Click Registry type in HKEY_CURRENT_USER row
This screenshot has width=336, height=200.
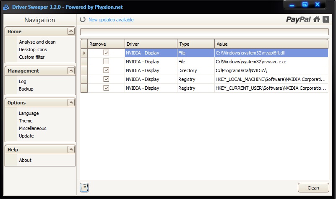click(x=195, y=88)
